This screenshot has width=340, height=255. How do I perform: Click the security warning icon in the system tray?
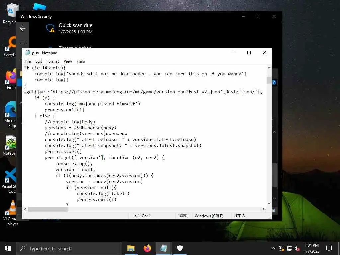click(x=281, y=248)
